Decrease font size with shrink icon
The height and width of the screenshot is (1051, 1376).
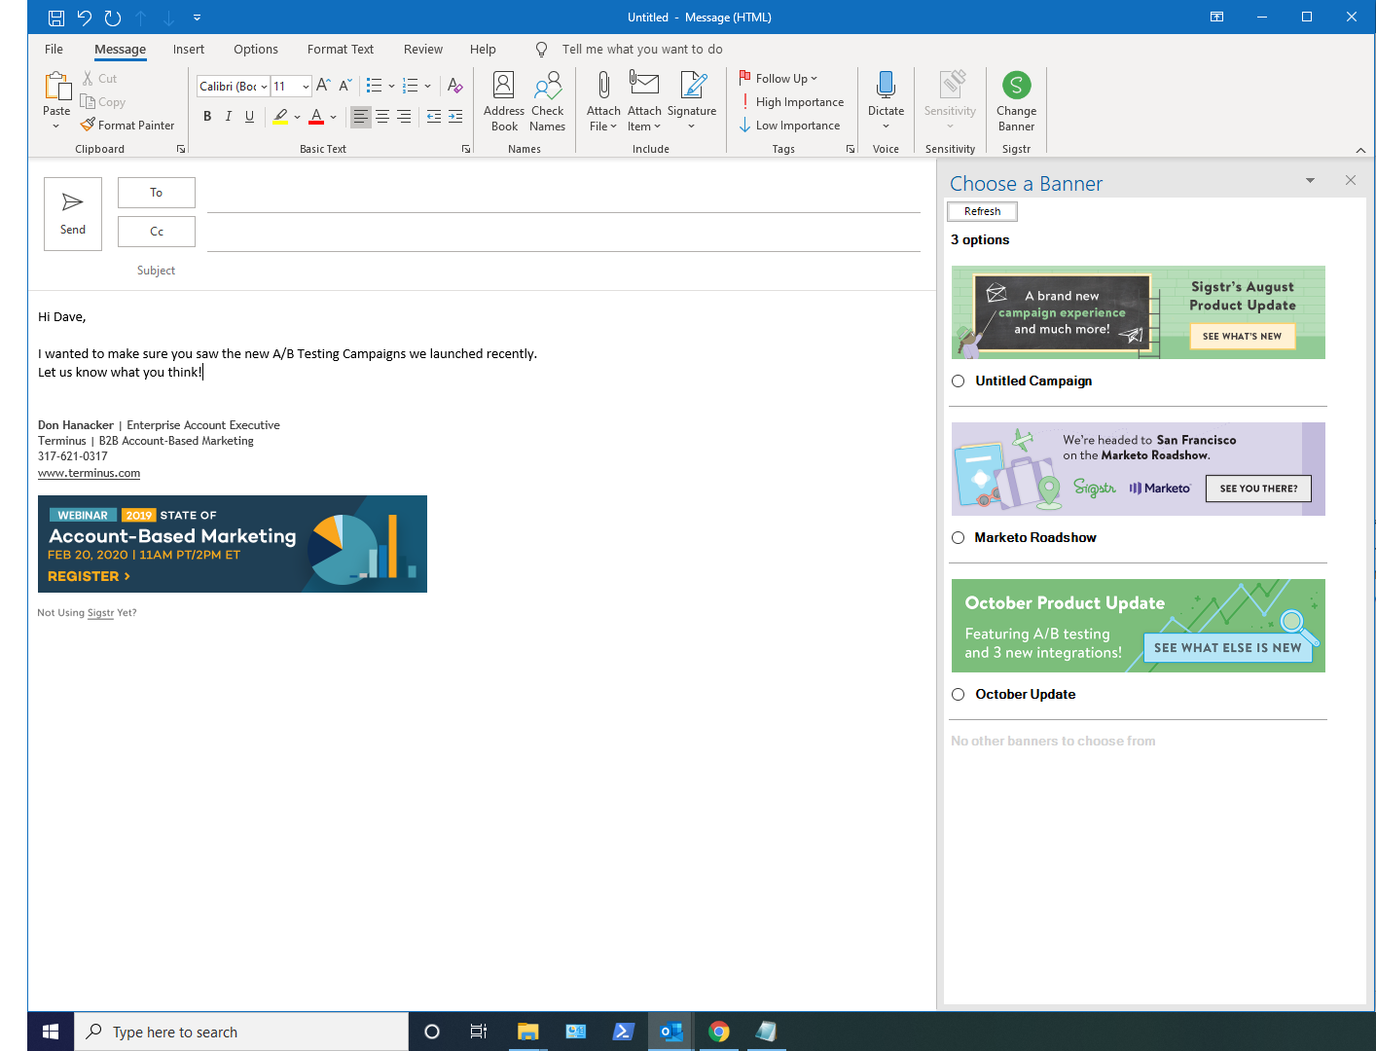click(344, 86)
